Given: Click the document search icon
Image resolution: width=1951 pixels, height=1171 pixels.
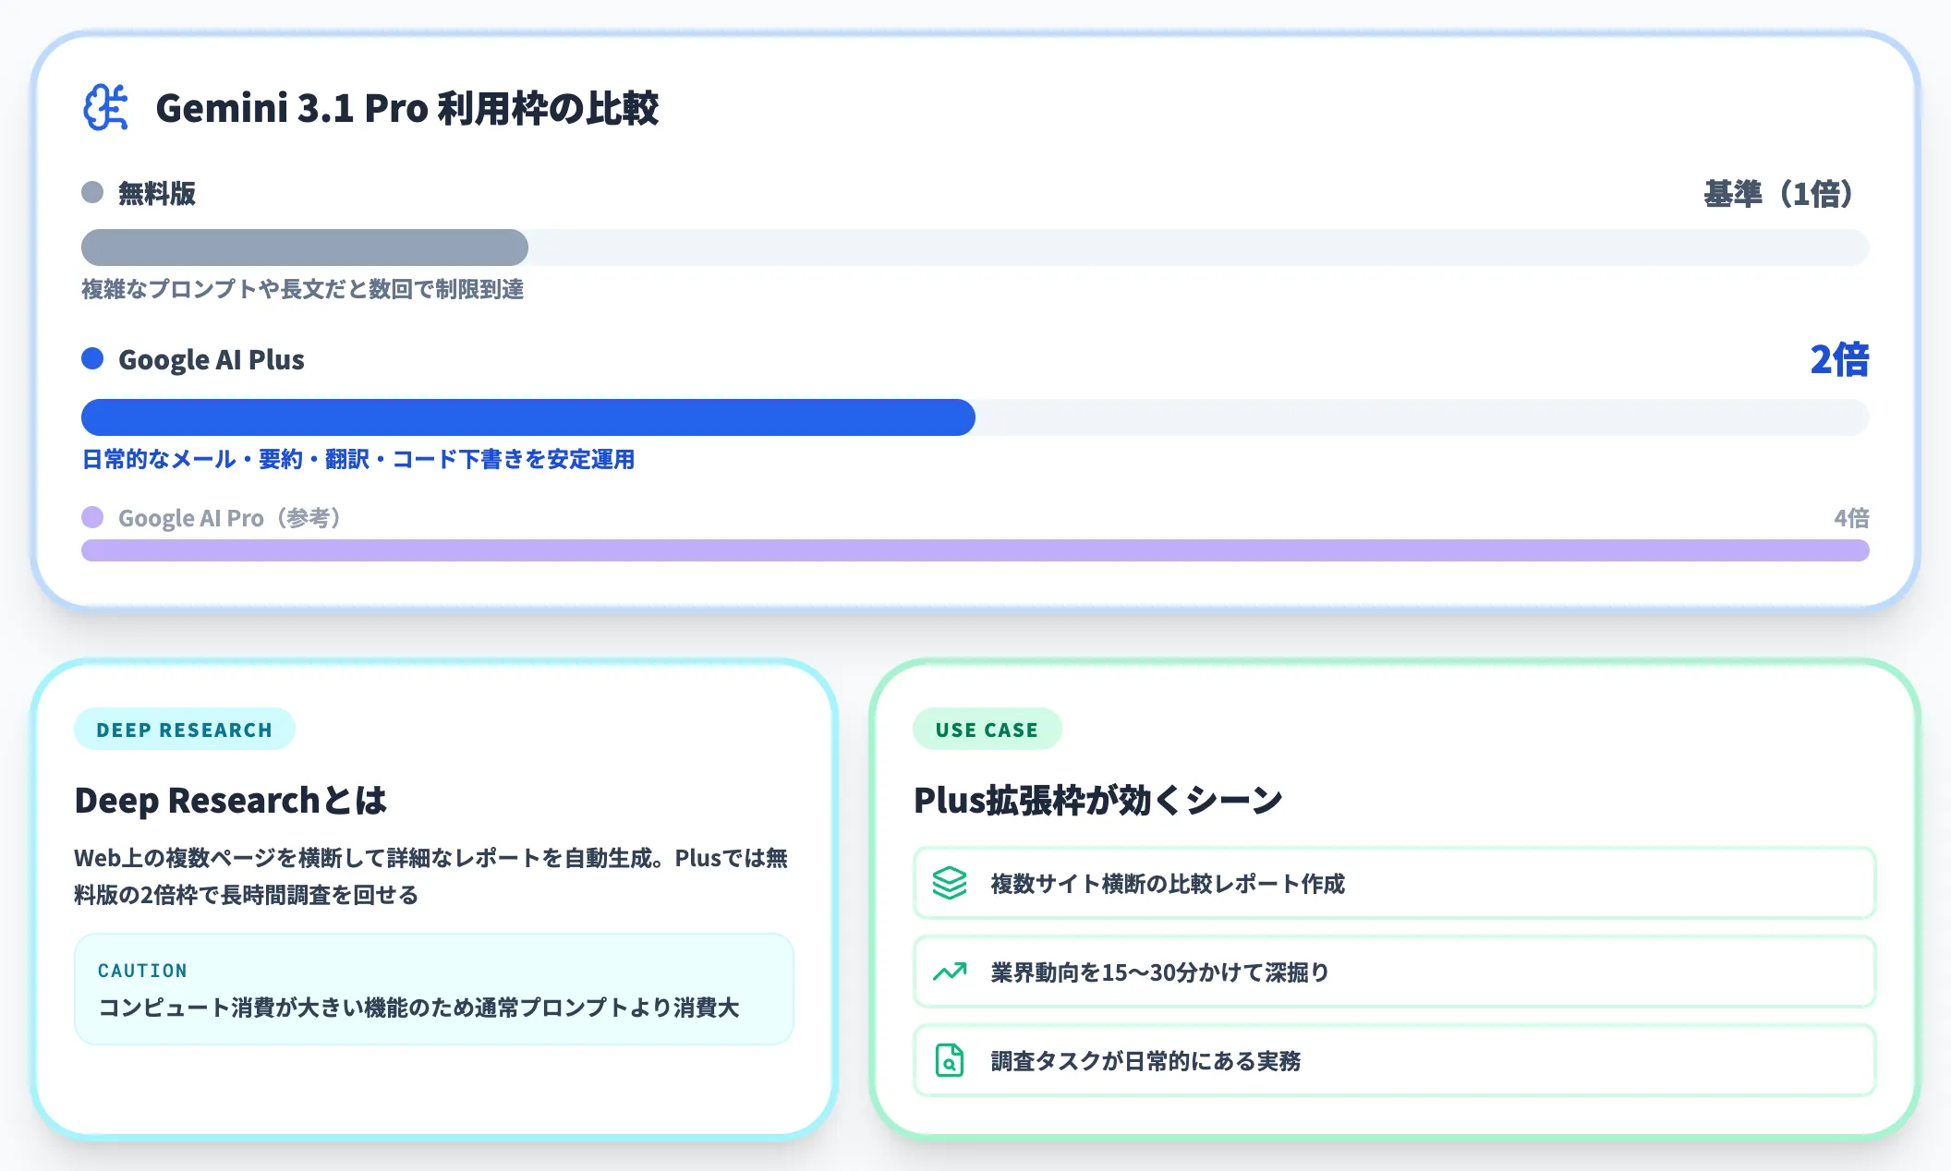Looking at the screenshot, I should coord(949,1060).
